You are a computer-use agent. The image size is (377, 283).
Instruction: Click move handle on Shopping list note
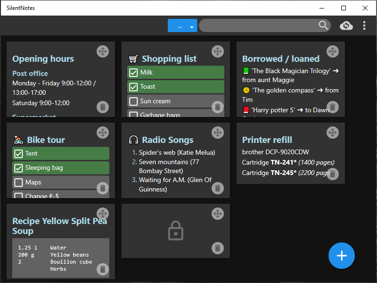[x=218, y=51]
